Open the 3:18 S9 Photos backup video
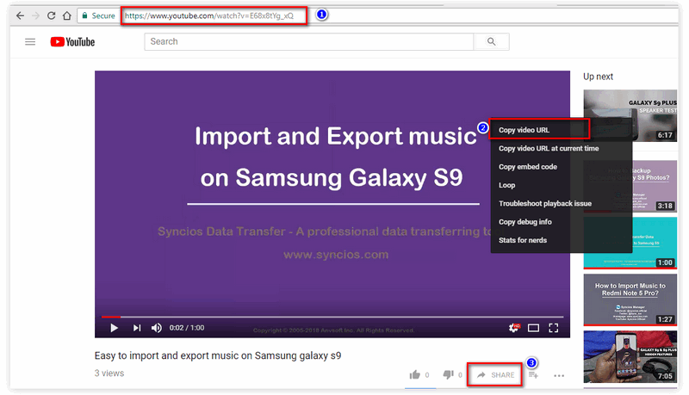The height and width of the screenshot is (395, 689). tap(630, 186)
